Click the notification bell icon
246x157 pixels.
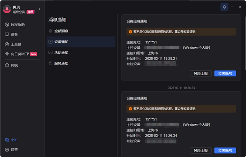coord(224,7)
